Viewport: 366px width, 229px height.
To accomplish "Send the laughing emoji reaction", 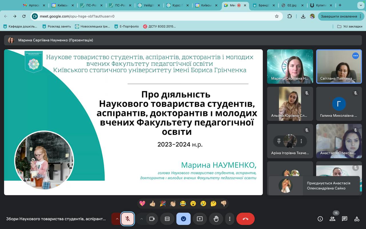I will coord(183,203).
